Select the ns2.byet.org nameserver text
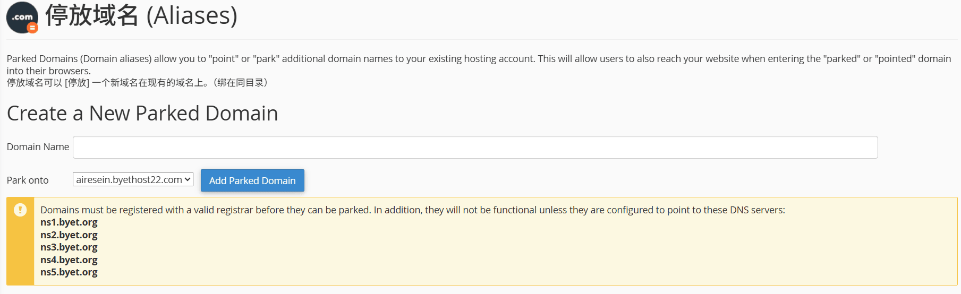The height and width of the screenshot is (294, 961). click(x=69, y=235)
